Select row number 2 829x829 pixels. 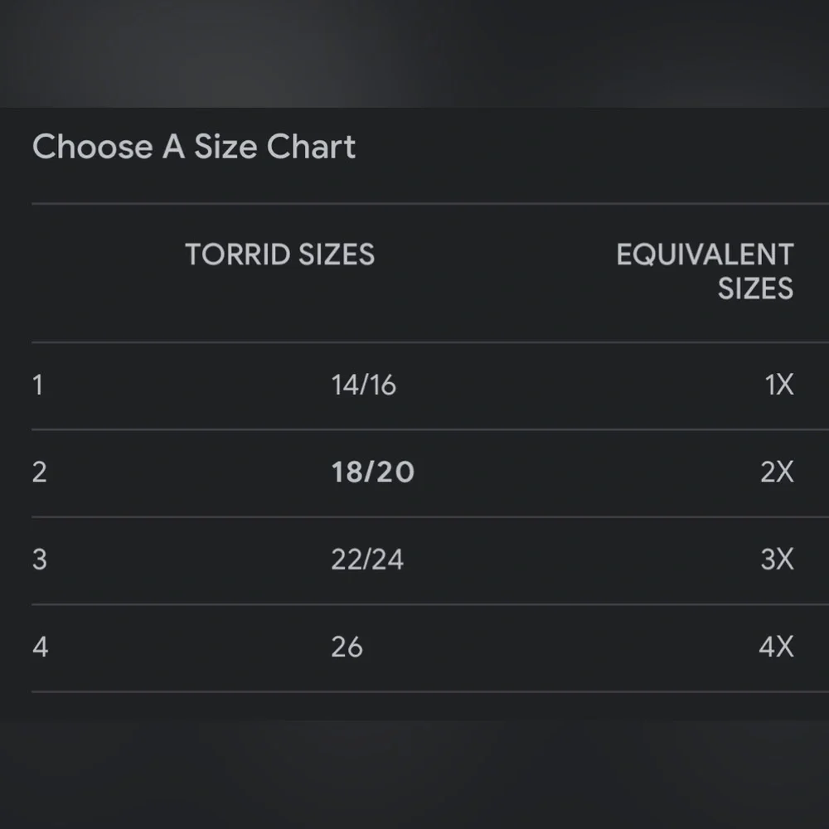[39, 472]
